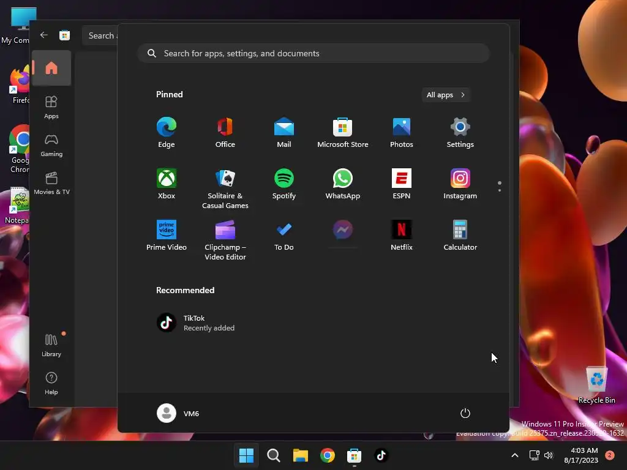Image resolution: width=627 pixels, height=470 pixels.
Task: Switch to Apps in Store sidebar
Action: click(51, 107)
